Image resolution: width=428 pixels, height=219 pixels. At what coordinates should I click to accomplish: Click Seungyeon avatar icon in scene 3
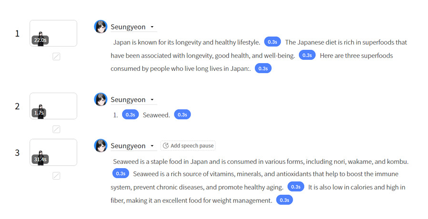click(101, 145)
